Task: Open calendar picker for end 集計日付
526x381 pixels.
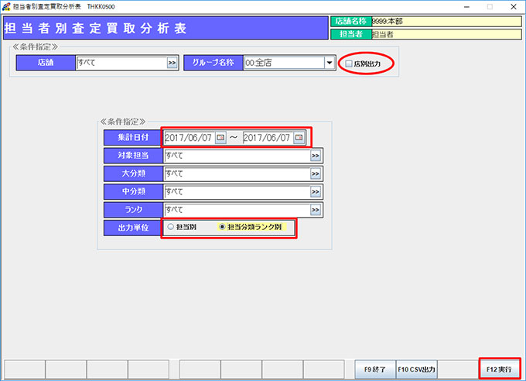Action: click(299, 138)
